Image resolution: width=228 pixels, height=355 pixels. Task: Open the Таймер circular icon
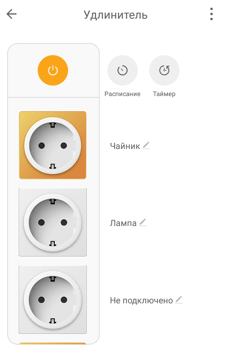(x=164, y=70)
